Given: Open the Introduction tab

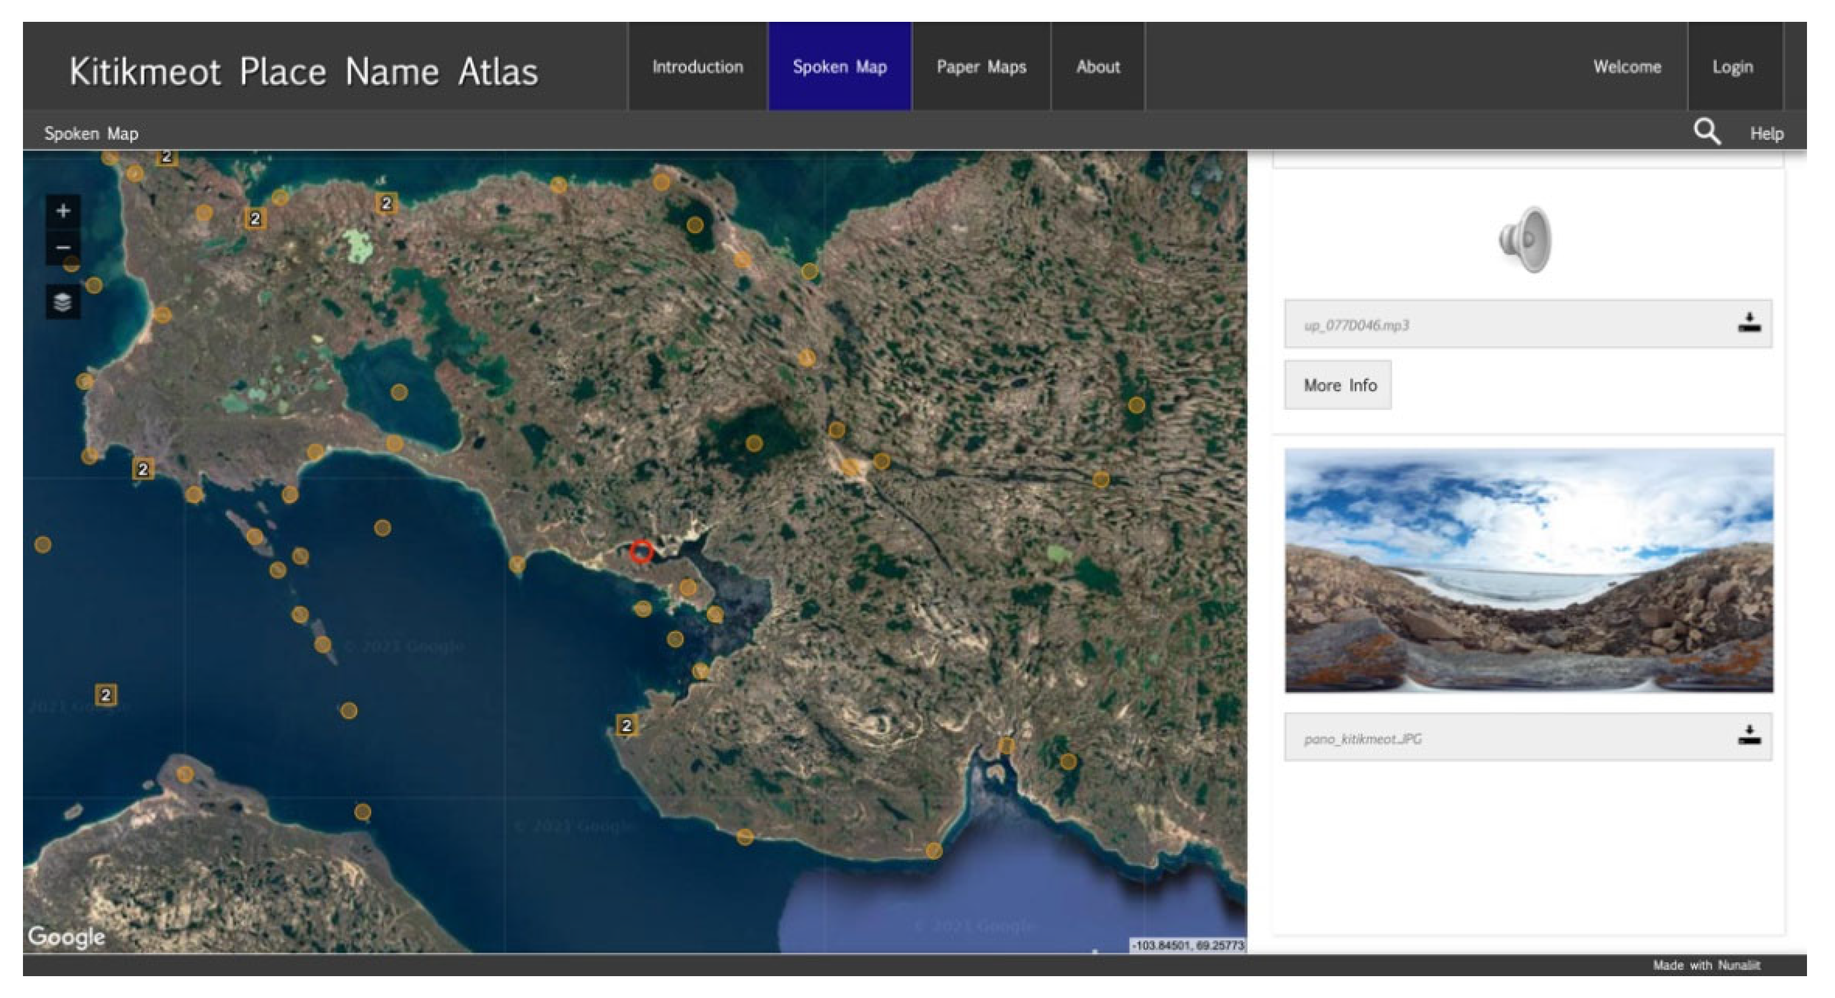Looking at the screenshot, I should click(x=697, y=67).
